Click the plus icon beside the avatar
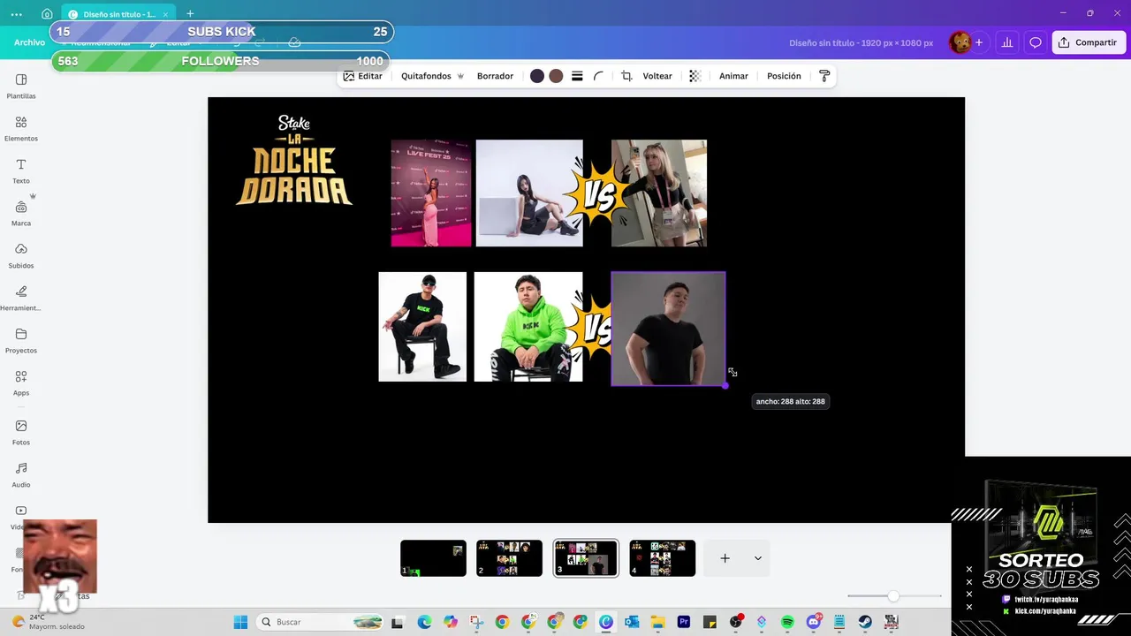 (978, 42)
